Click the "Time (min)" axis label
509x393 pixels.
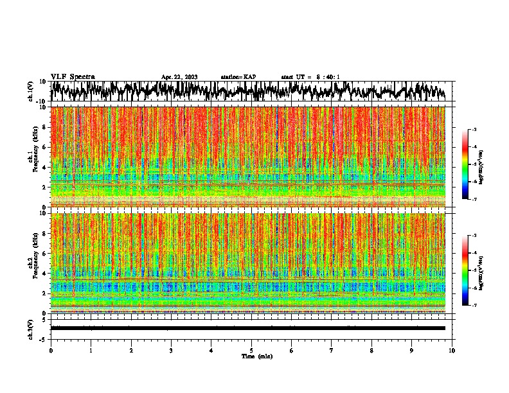tap(257, 356)
